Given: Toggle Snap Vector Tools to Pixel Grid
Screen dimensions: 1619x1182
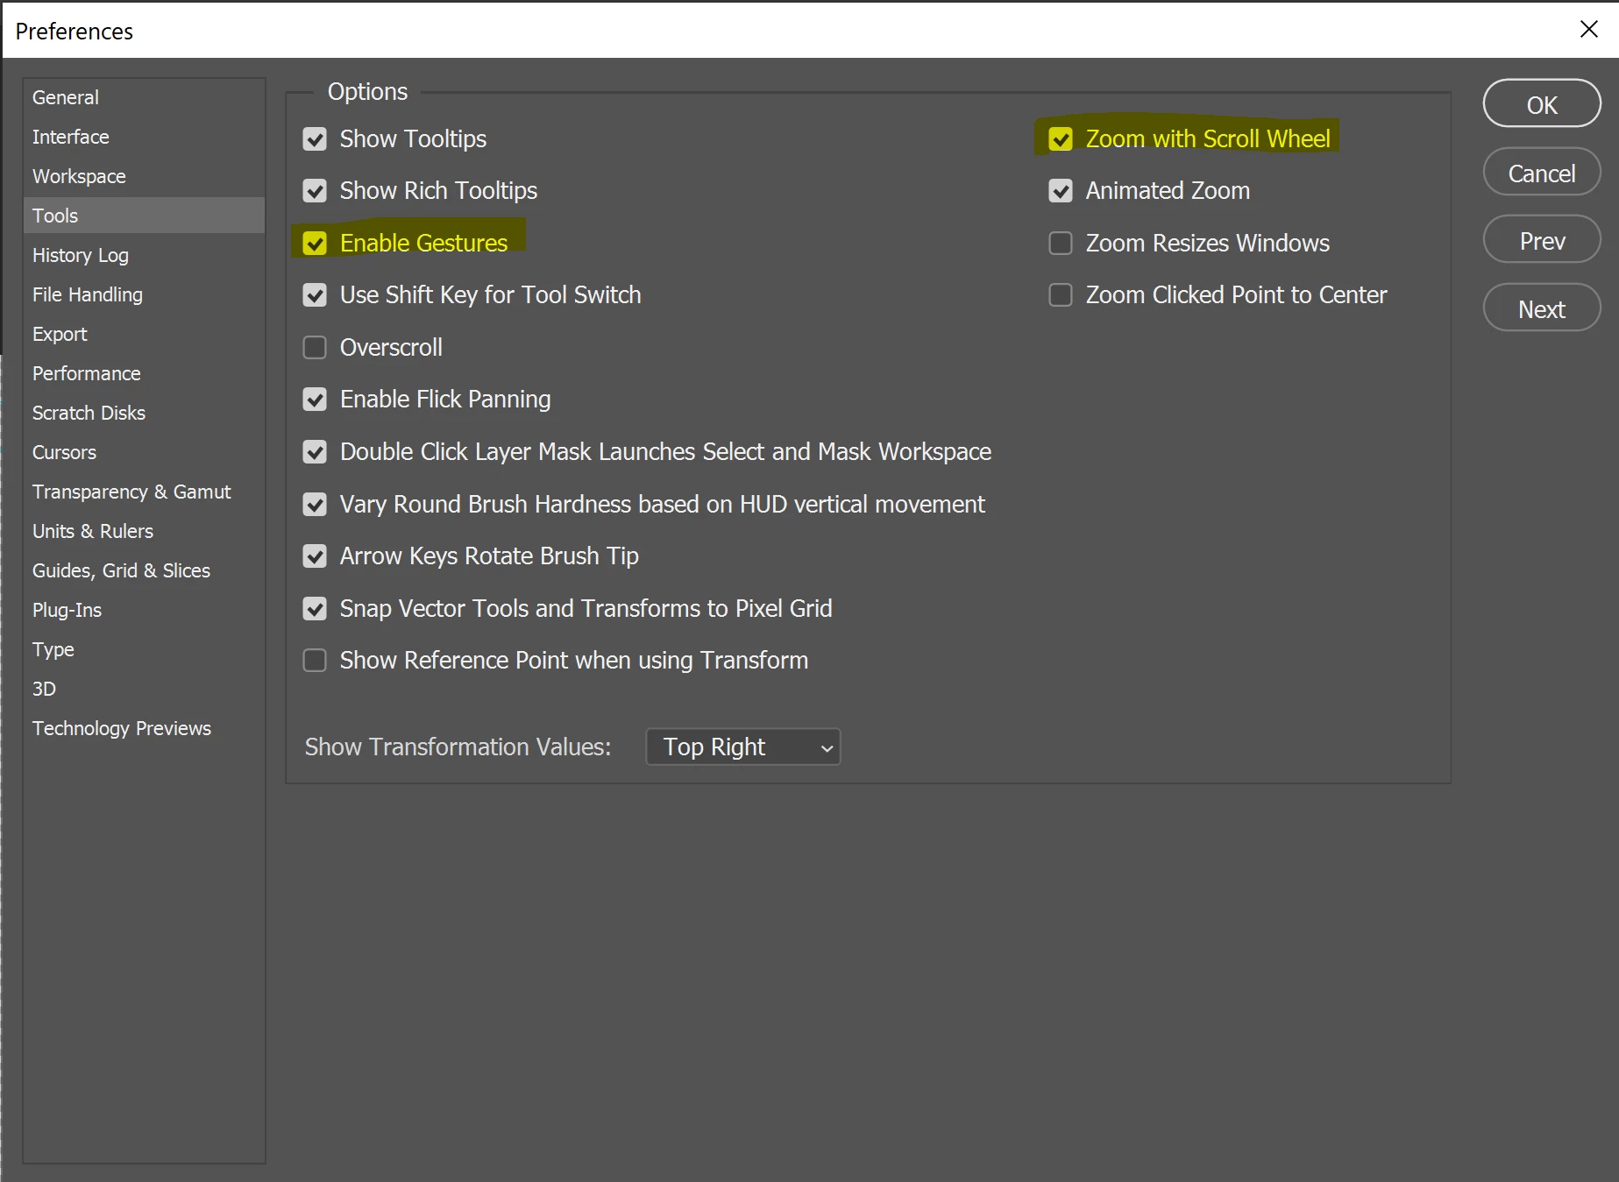Looking at the screenshot, I should [315, 609].
